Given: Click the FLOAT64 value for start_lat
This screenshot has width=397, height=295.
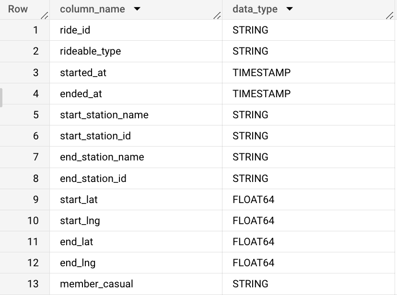Looking at the screenshot, I should pos(252,199).
